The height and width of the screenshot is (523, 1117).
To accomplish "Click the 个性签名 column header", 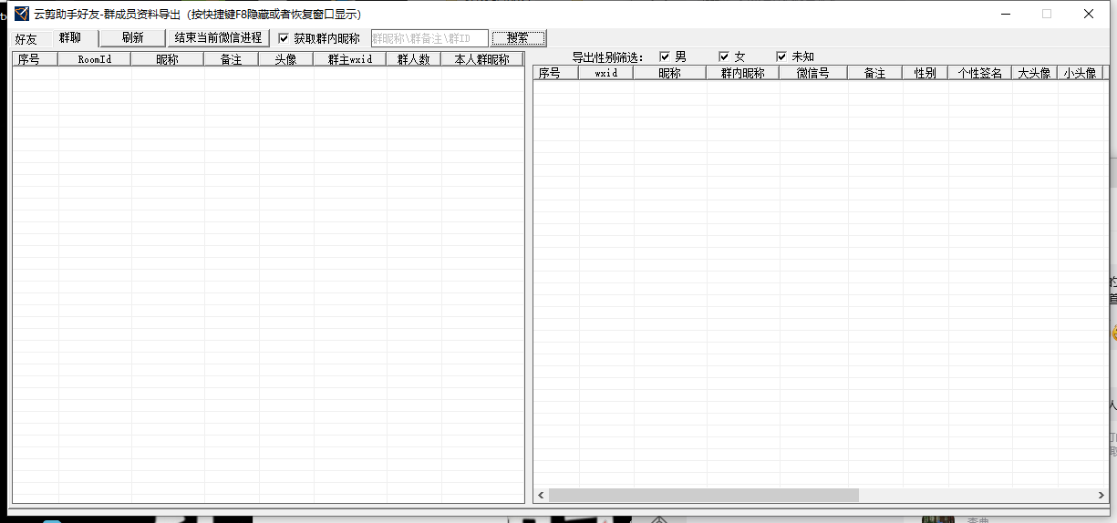I will (x=980, y=73).
